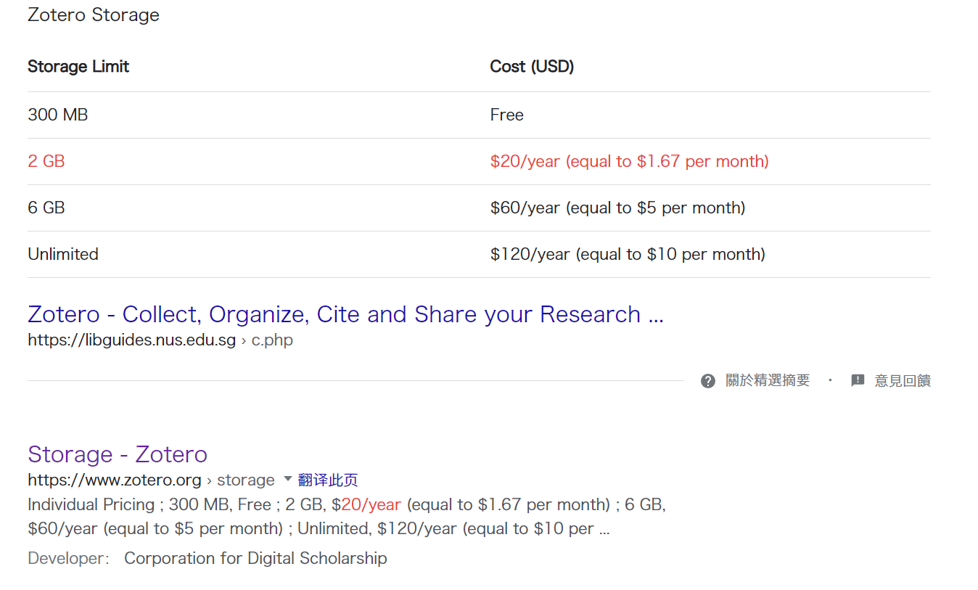Select the 'Cost (USD)' column header

pyautogui.click(x=532, y=67)
